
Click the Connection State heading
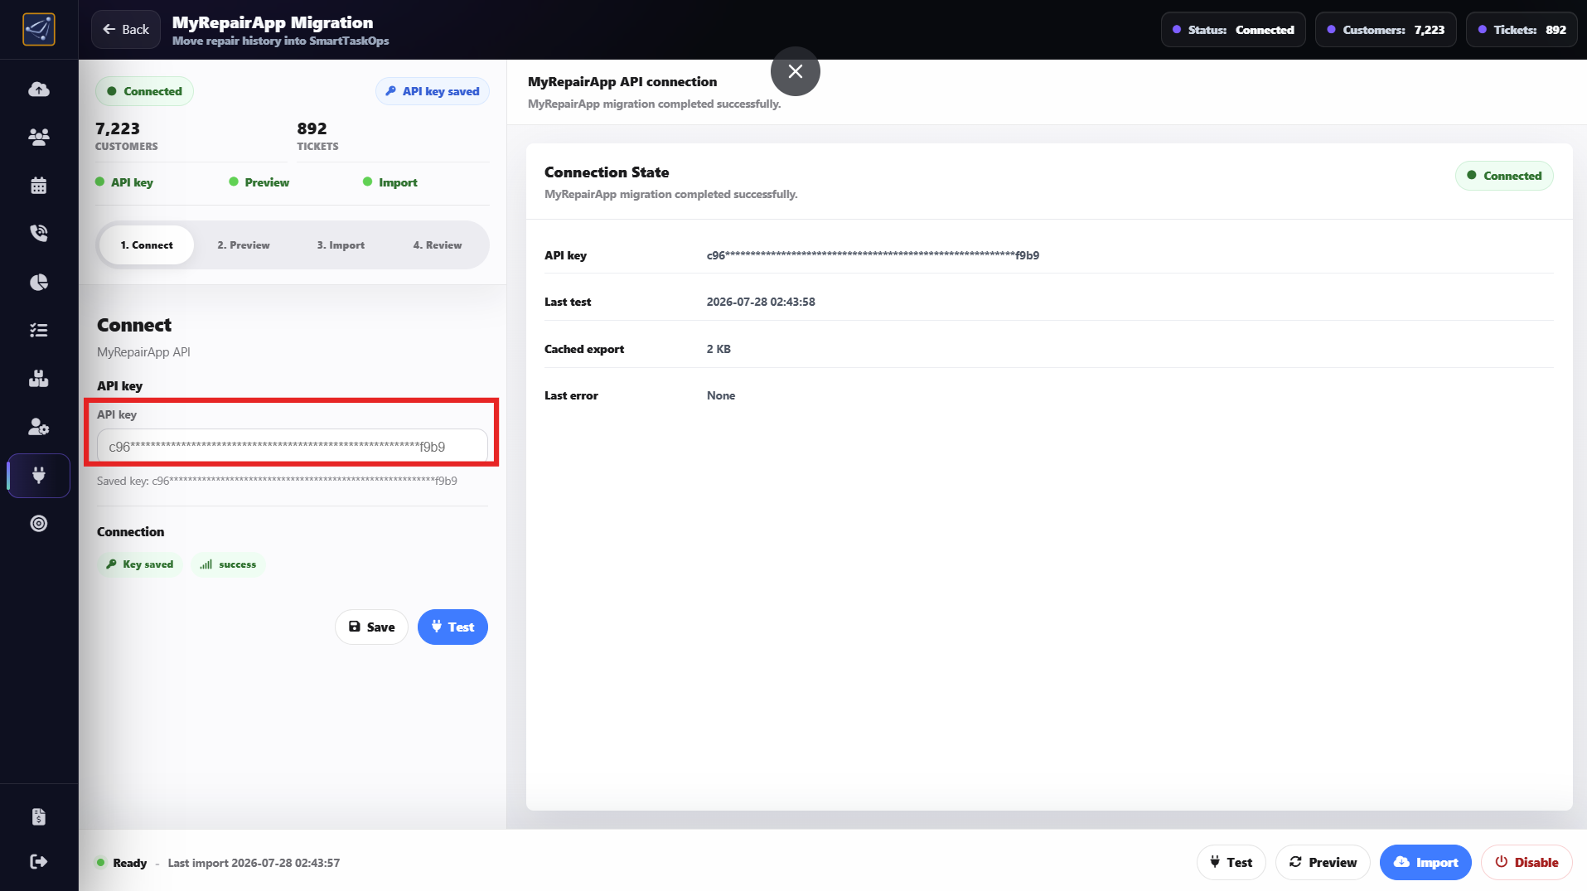click(x=607, y=172)
